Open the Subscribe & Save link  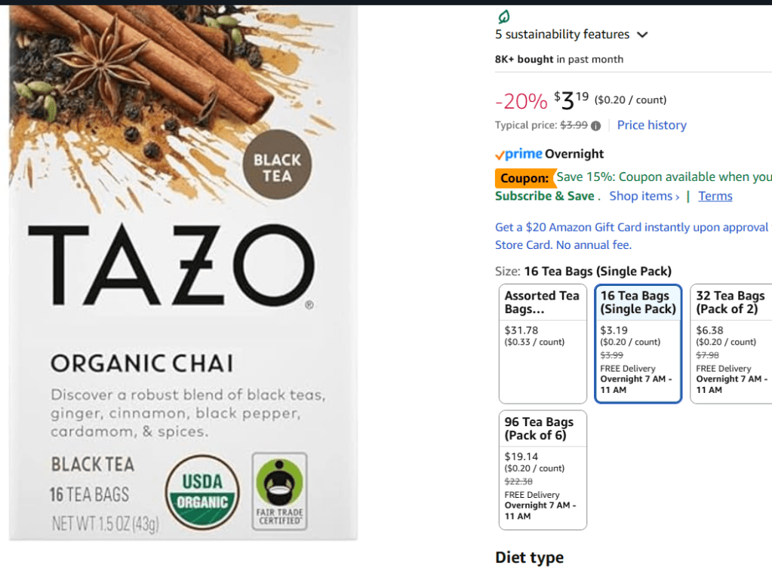pyautogui.click(x=545, y=196)
